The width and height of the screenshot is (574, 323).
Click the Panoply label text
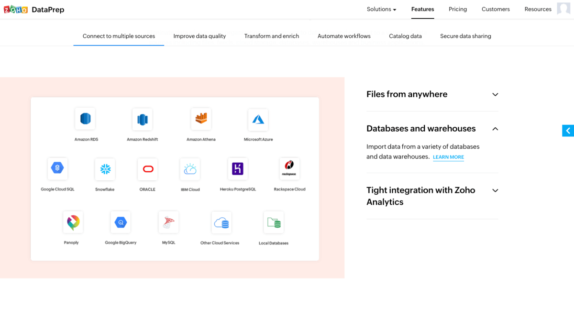[71, 243]
